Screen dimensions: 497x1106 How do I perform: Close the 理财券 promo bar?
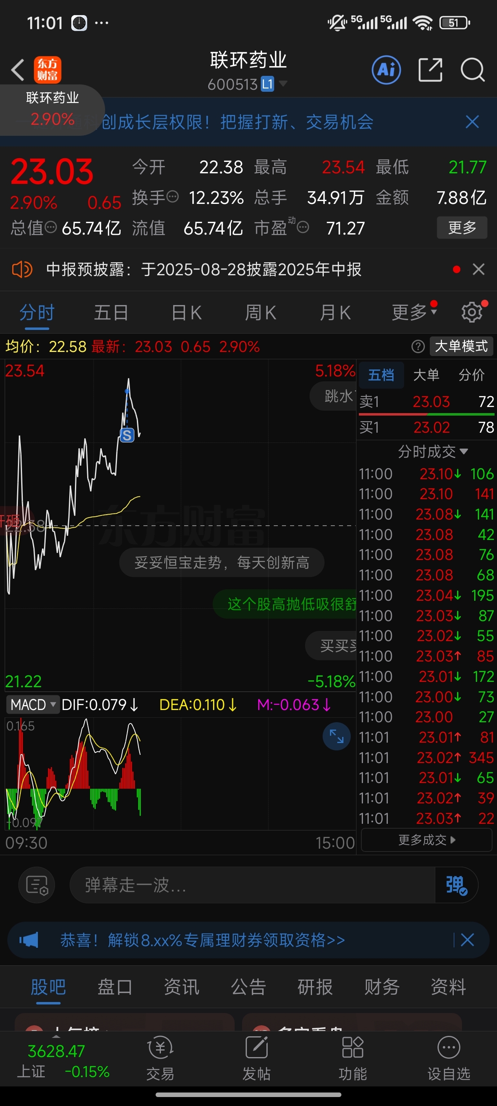pos(467,940)
